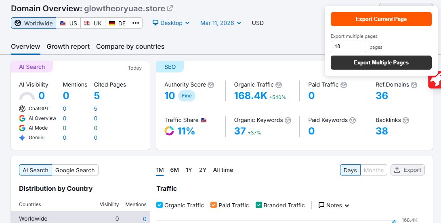This screenshot has width=441, height=223.
Task: Click globe icon next to Organic Keywords
Action: [288, 120]
